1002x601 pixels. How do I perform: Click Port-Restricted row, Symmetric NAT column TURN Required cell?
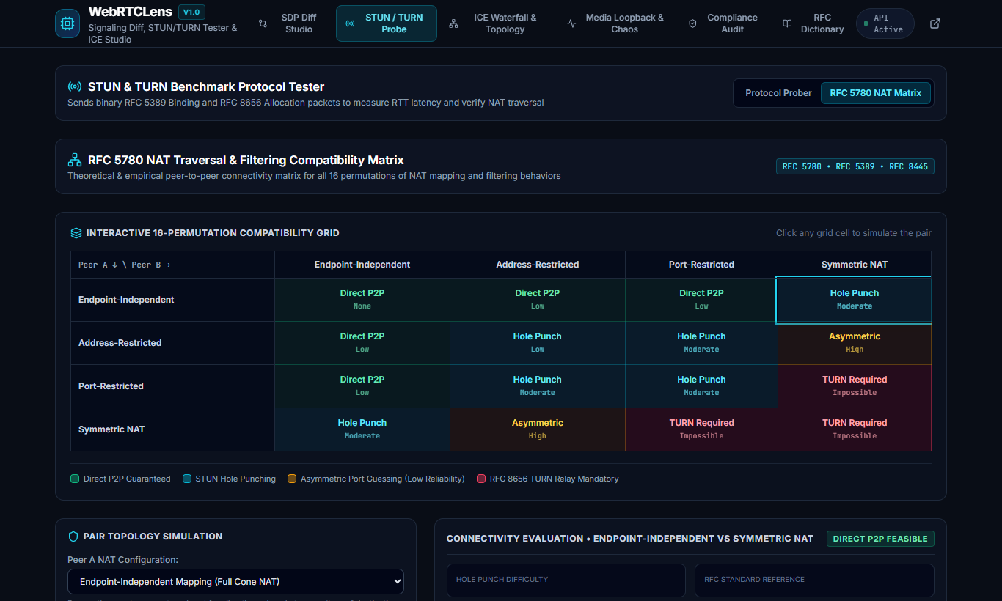point(855,386)
